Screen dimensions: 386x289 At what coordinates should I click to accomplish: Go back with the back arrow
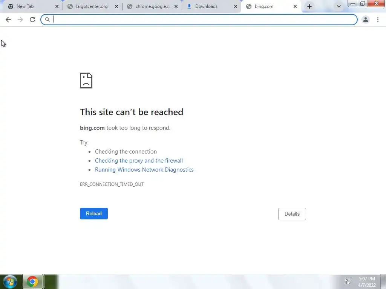coord(8,20)
